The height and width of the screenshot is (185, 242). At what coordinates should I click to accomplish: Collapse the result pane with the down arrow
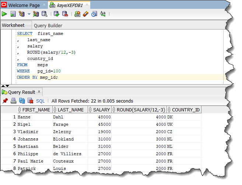pos(7,86)
